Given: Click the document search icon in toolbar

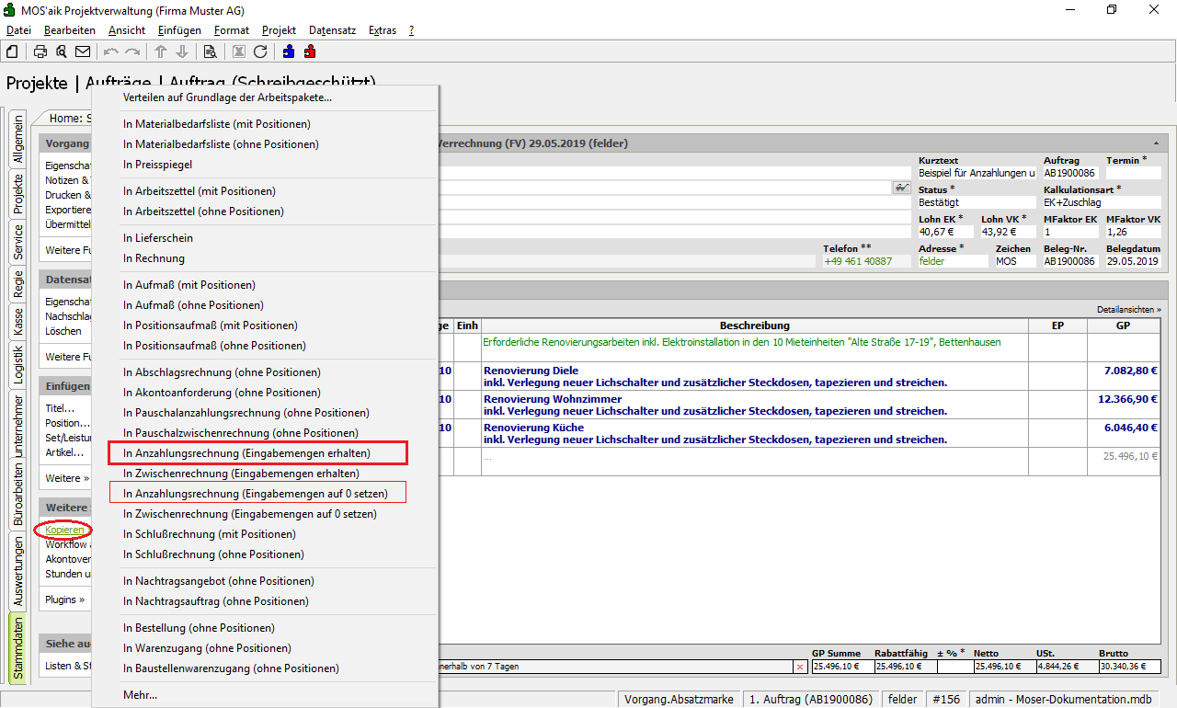Looking at the screenshot, I should pyautogui.click(x=210, y=51).
